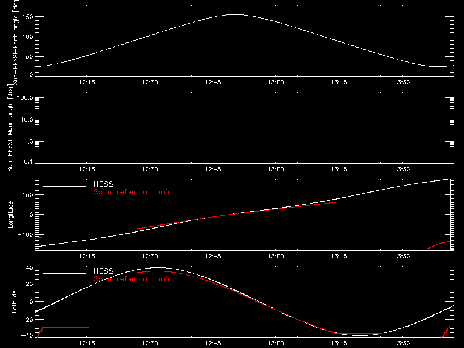This screenshot has height=348, width=464.
Task: Click the 13:15 tick label under Longitude plot
Action: (x=339, y=256)
